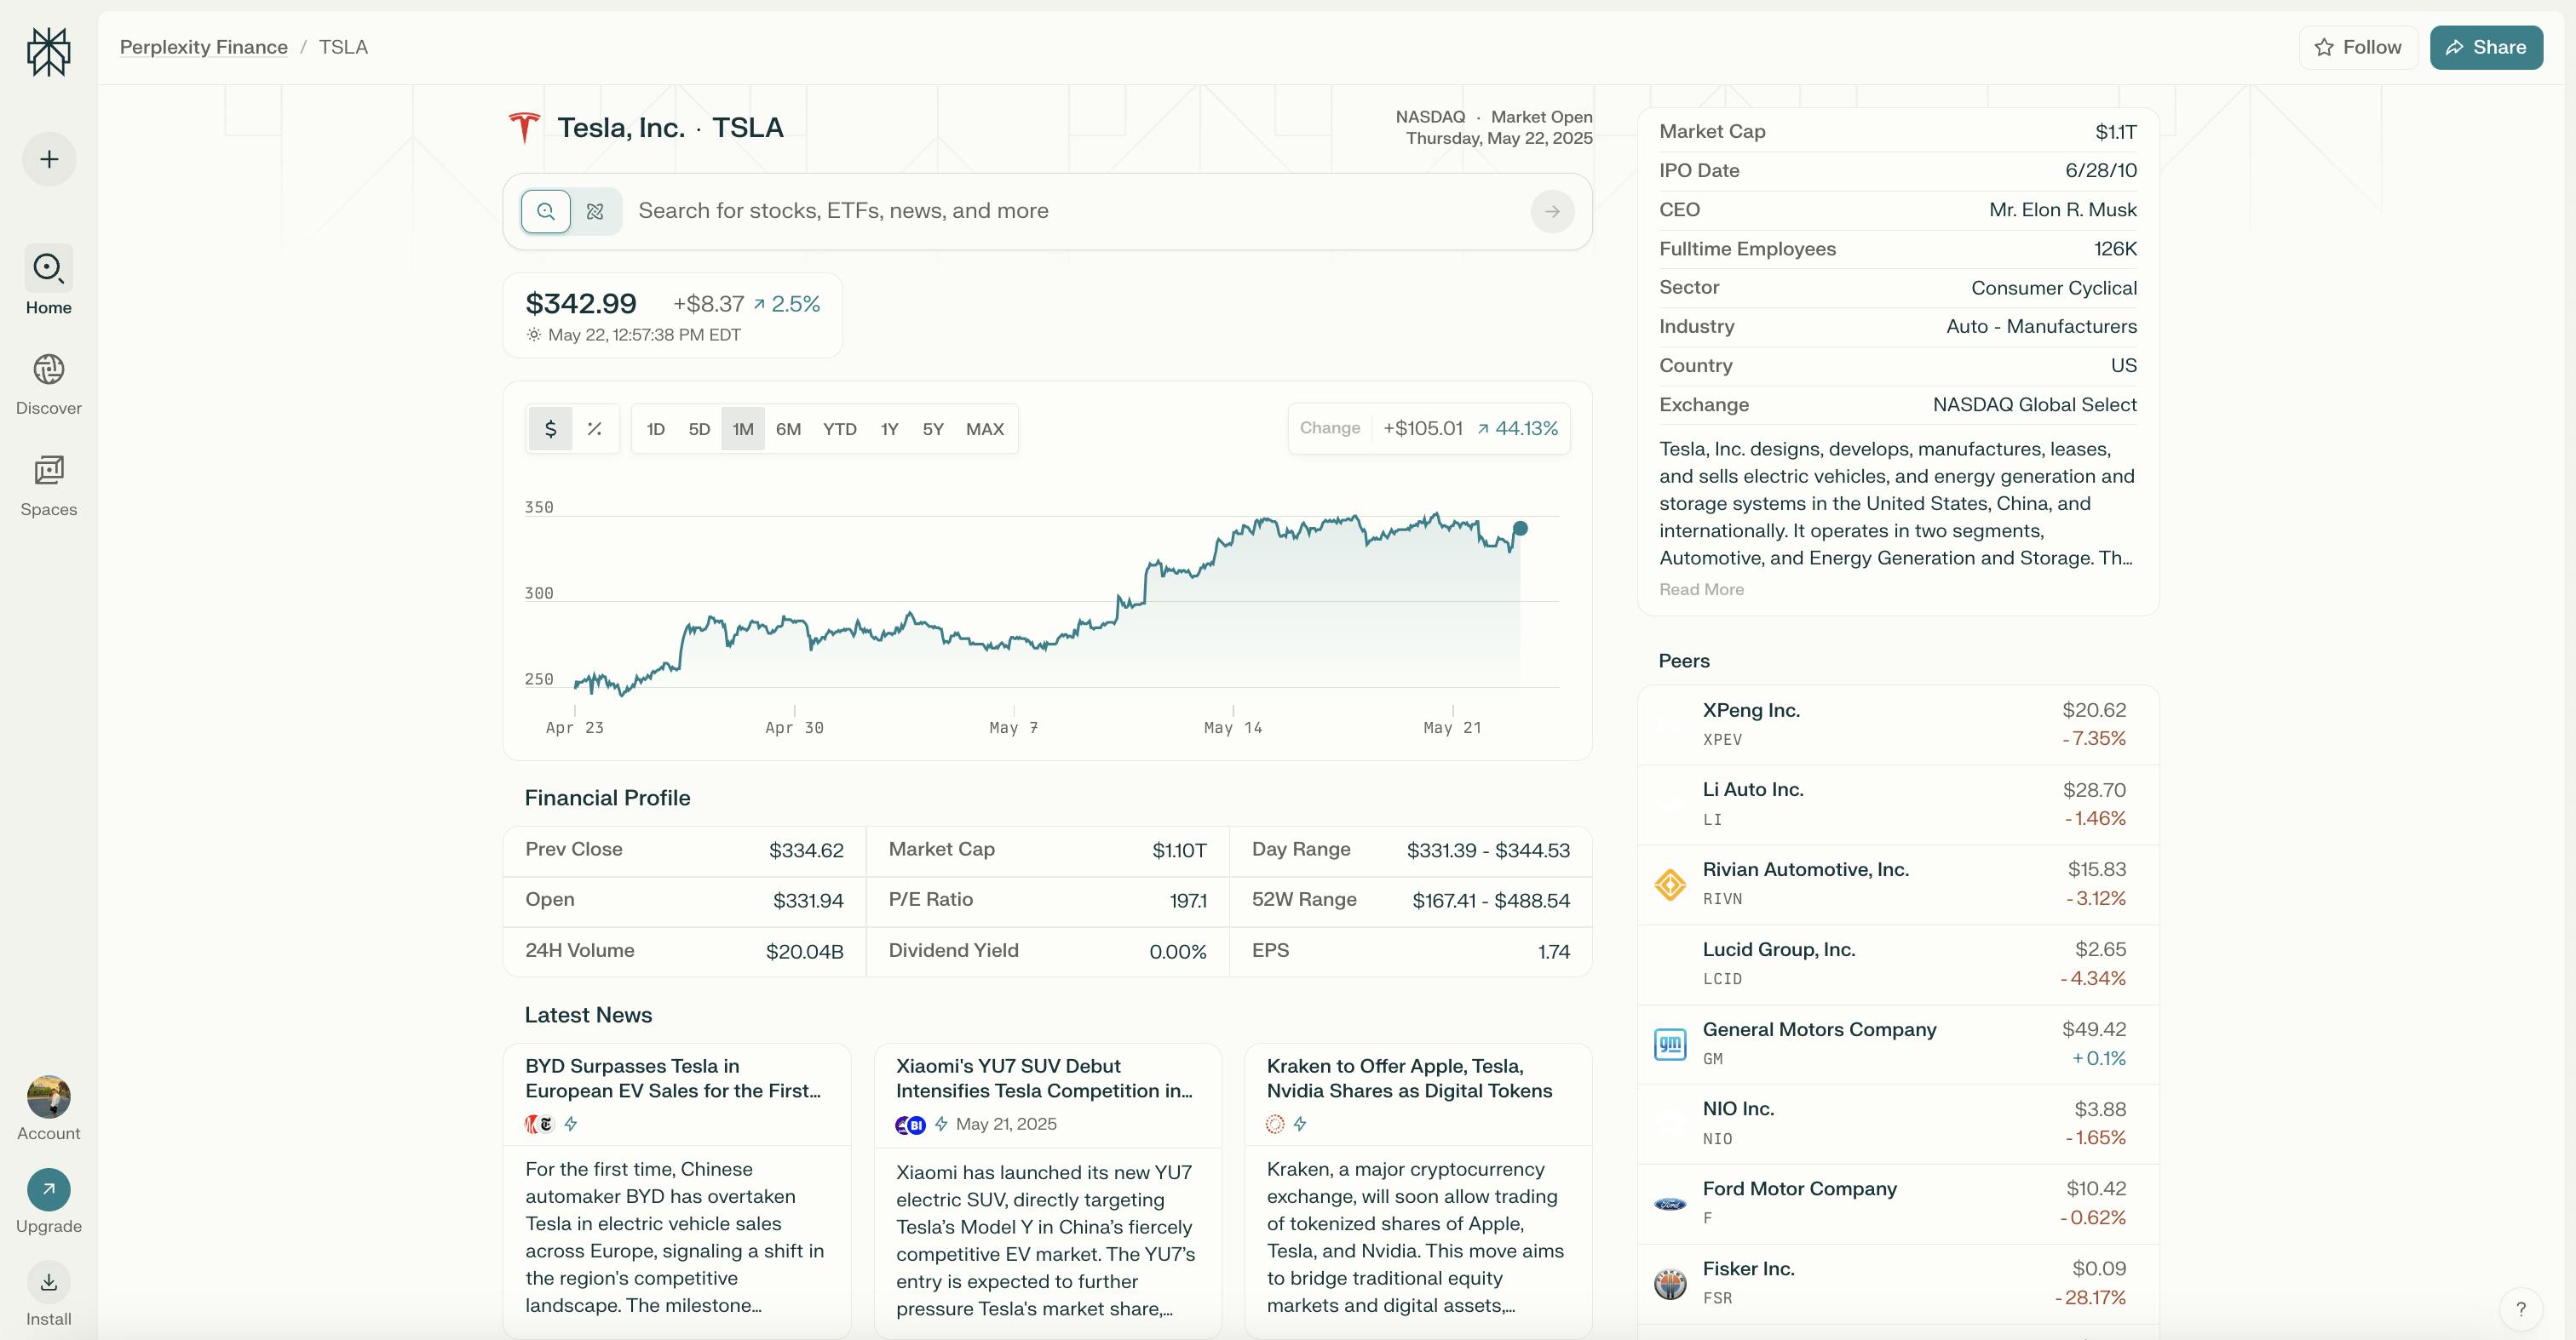
Task: Expand company description with Read More
Action: pyautogui.click(x=1701, y=590)
